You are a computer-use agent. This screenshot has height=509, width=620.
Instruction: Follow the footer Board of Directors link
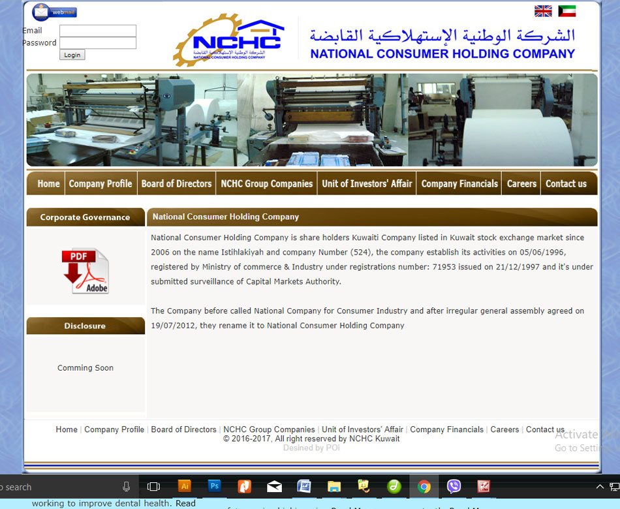coord(184,429)
